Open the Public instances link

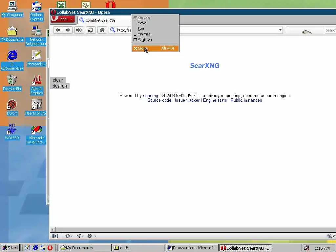(x=246, y=100)
